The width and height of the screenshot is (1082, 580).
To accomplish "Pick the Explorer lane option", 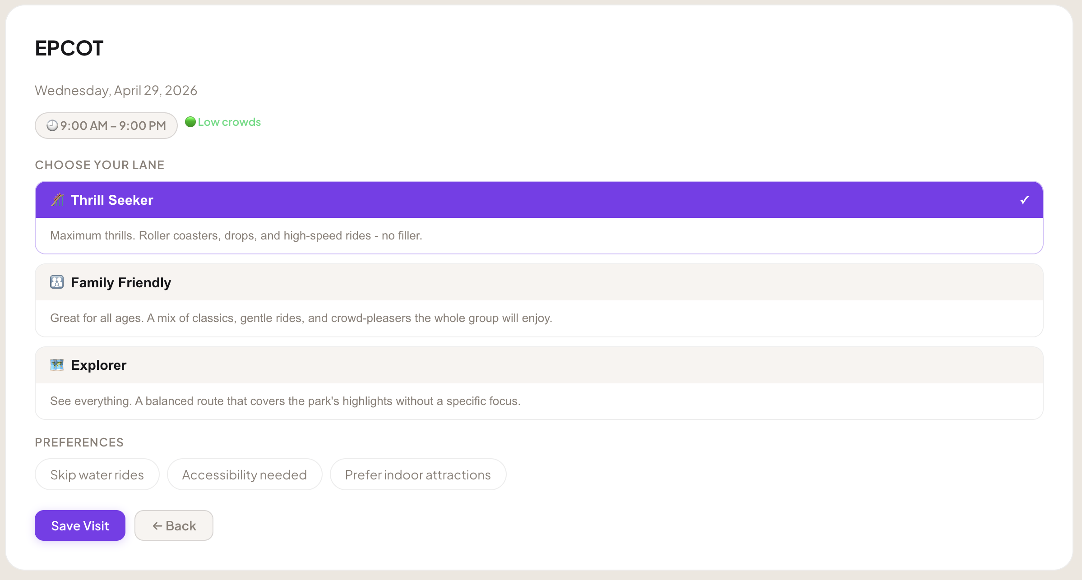I will click(x=539, y=383).
